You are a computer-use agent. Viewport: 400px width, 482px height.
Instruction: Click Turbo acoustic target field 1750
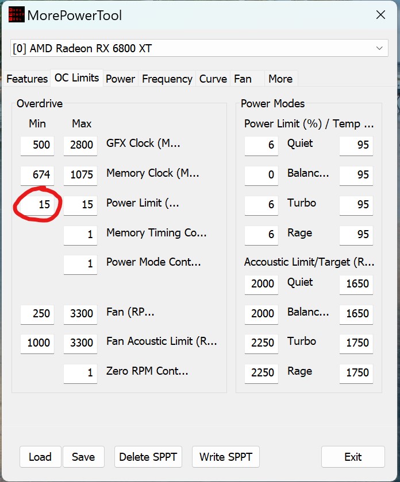coord(356,343)
